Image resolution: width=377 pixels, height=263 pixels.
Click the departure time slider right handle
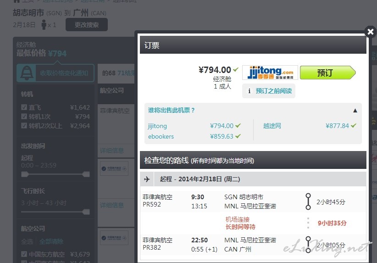(86, 174)
